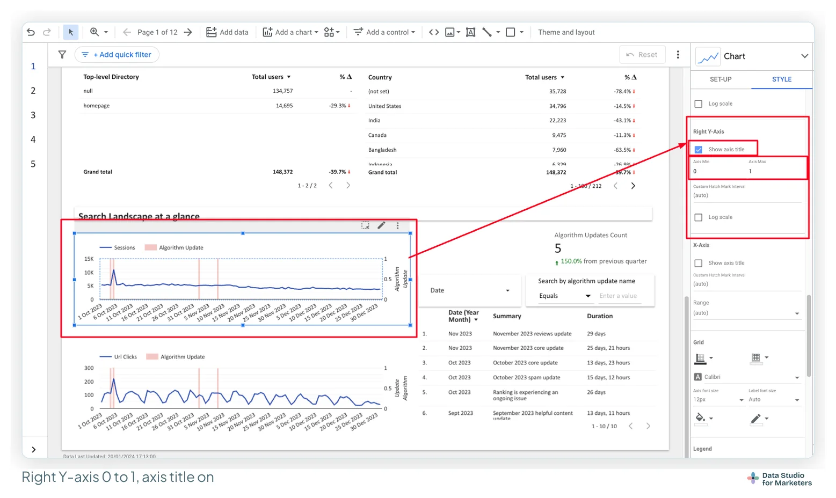836x498 pixels.
Task: Click the pencil edit icon on Sessions chart
Action: (381, 225)
